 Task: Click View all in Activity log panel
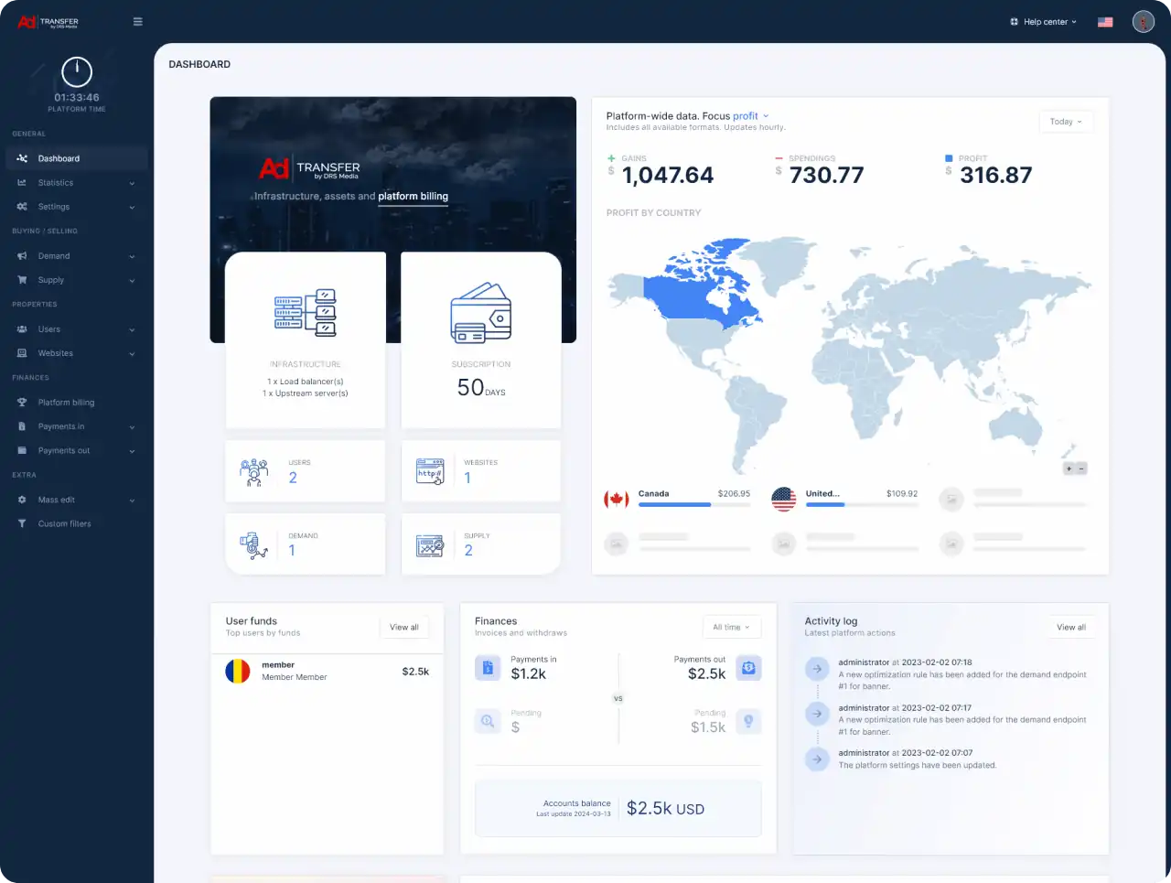1070,627
